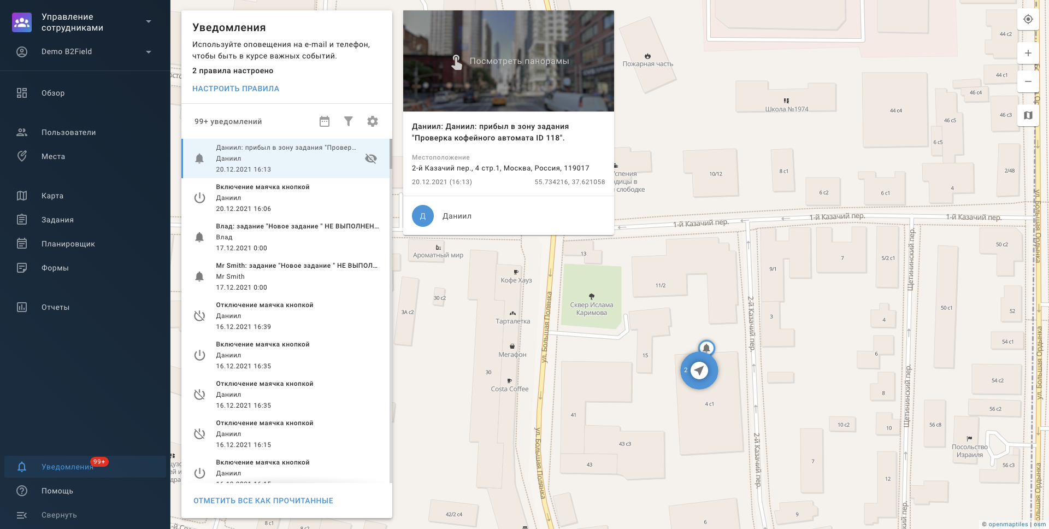Click bell icon of Влад notification
1049x529 pixels.
[x=199, y=237]
